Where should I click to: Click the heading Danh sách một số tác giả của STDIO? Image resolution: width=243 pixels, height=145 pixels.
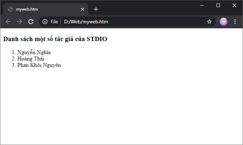tap(55, 39)
